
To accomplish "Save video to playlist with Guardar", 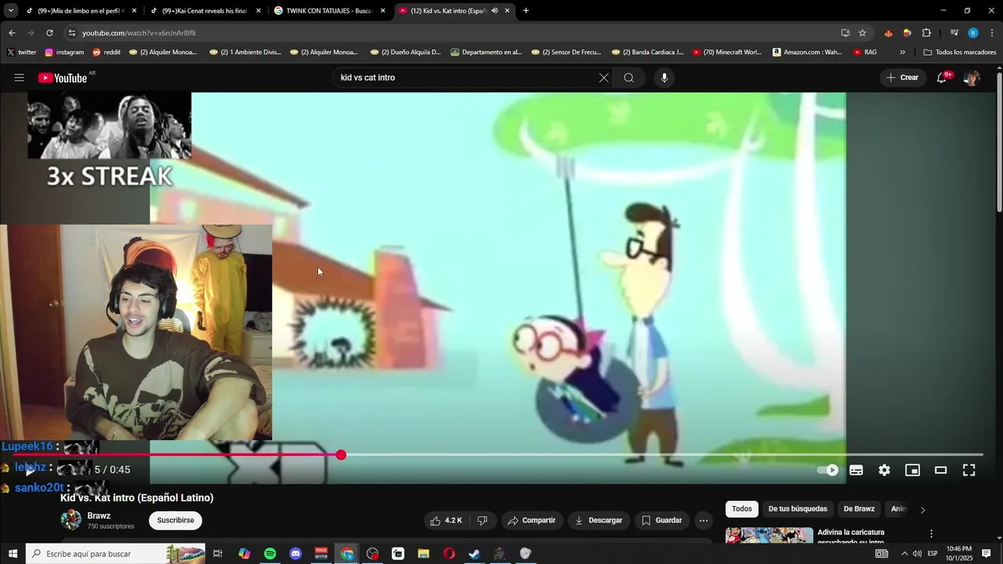I will click(661, 520).
